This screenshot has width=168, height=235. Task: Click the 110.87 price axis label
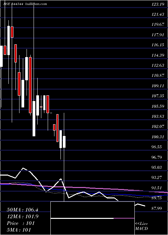pyautogui.click(x=158, y=76)
